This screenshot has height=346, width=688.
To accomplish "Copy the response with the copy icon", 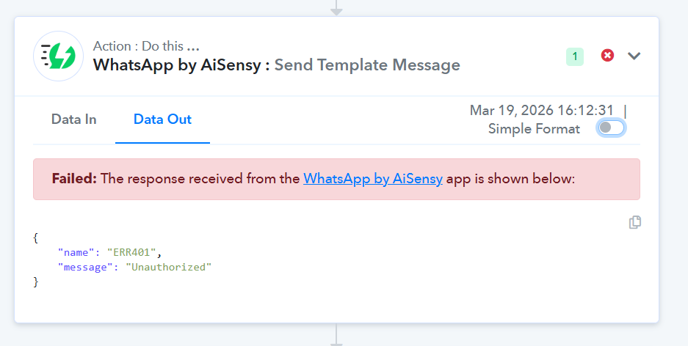I will point(635,222).
